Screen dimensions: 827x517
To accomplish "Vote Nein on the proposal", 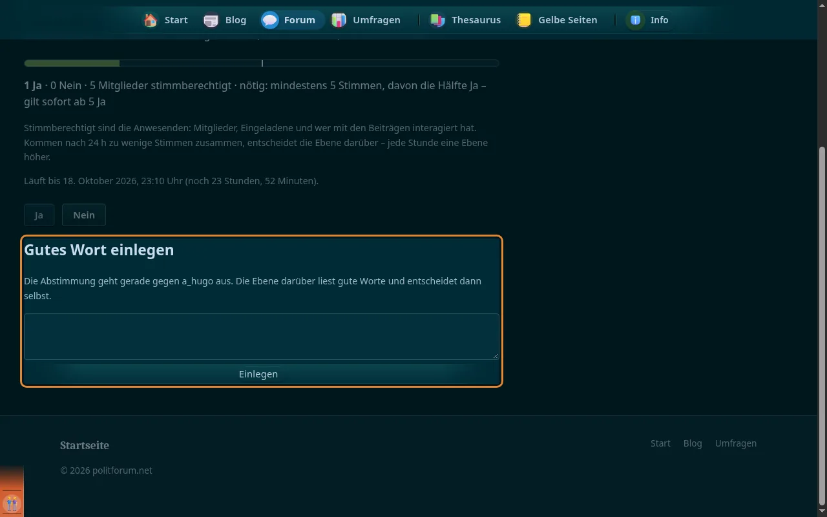I will point(84,215).
